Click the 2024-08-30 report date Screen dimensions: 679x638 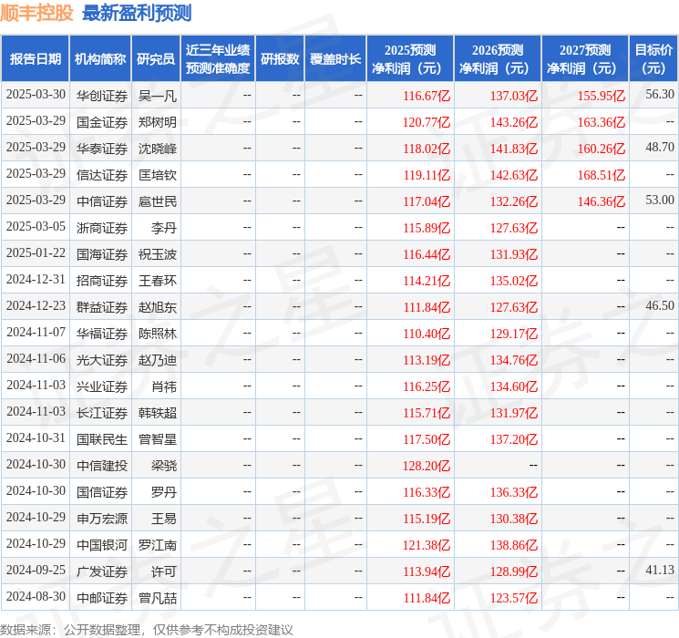click(36, 596)
